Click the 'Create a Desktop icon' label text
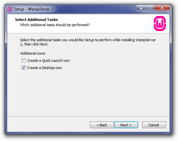The width and height of the screenshot is (178, 141). 44,68
